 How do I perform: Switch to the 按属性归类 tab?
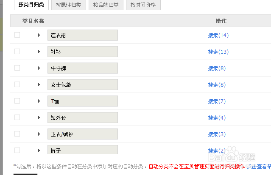[68, 5]
